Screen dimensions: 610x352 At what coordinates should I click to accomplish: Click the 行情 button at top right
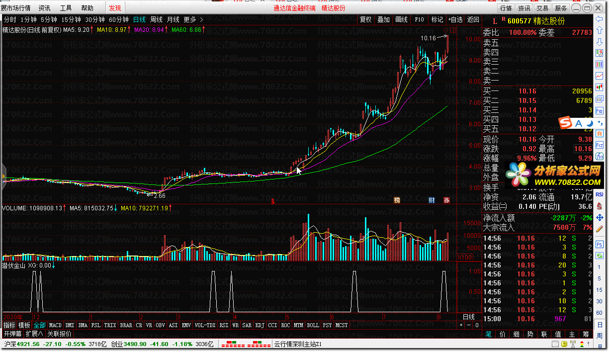(506, 8)
